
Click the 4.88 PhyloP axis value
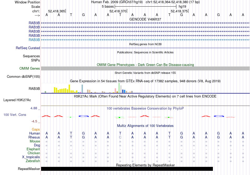(34, 108)
